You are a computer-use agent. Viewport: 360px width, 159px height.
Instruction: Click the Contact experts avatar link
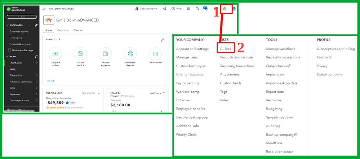point(146,9)
